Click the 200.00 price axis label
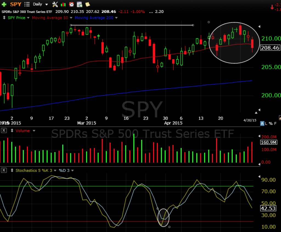Image resolution: width=281 pixels, height=232 pixels. [x=271, y=95]
